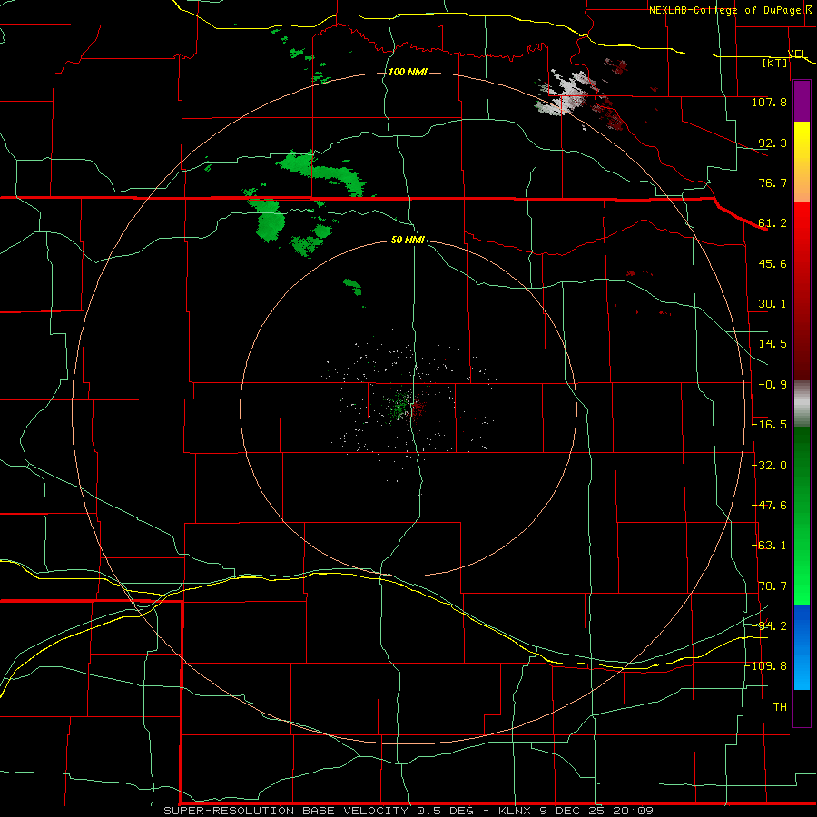This screenshot has width=817, height=817.
Task: Click the 50 NMI range ring label
Action: pyautogui.click(x=408, y=241)
